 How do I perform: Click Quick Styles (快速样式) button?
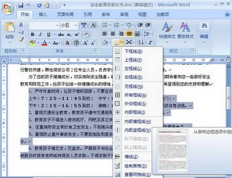(167, 32)
